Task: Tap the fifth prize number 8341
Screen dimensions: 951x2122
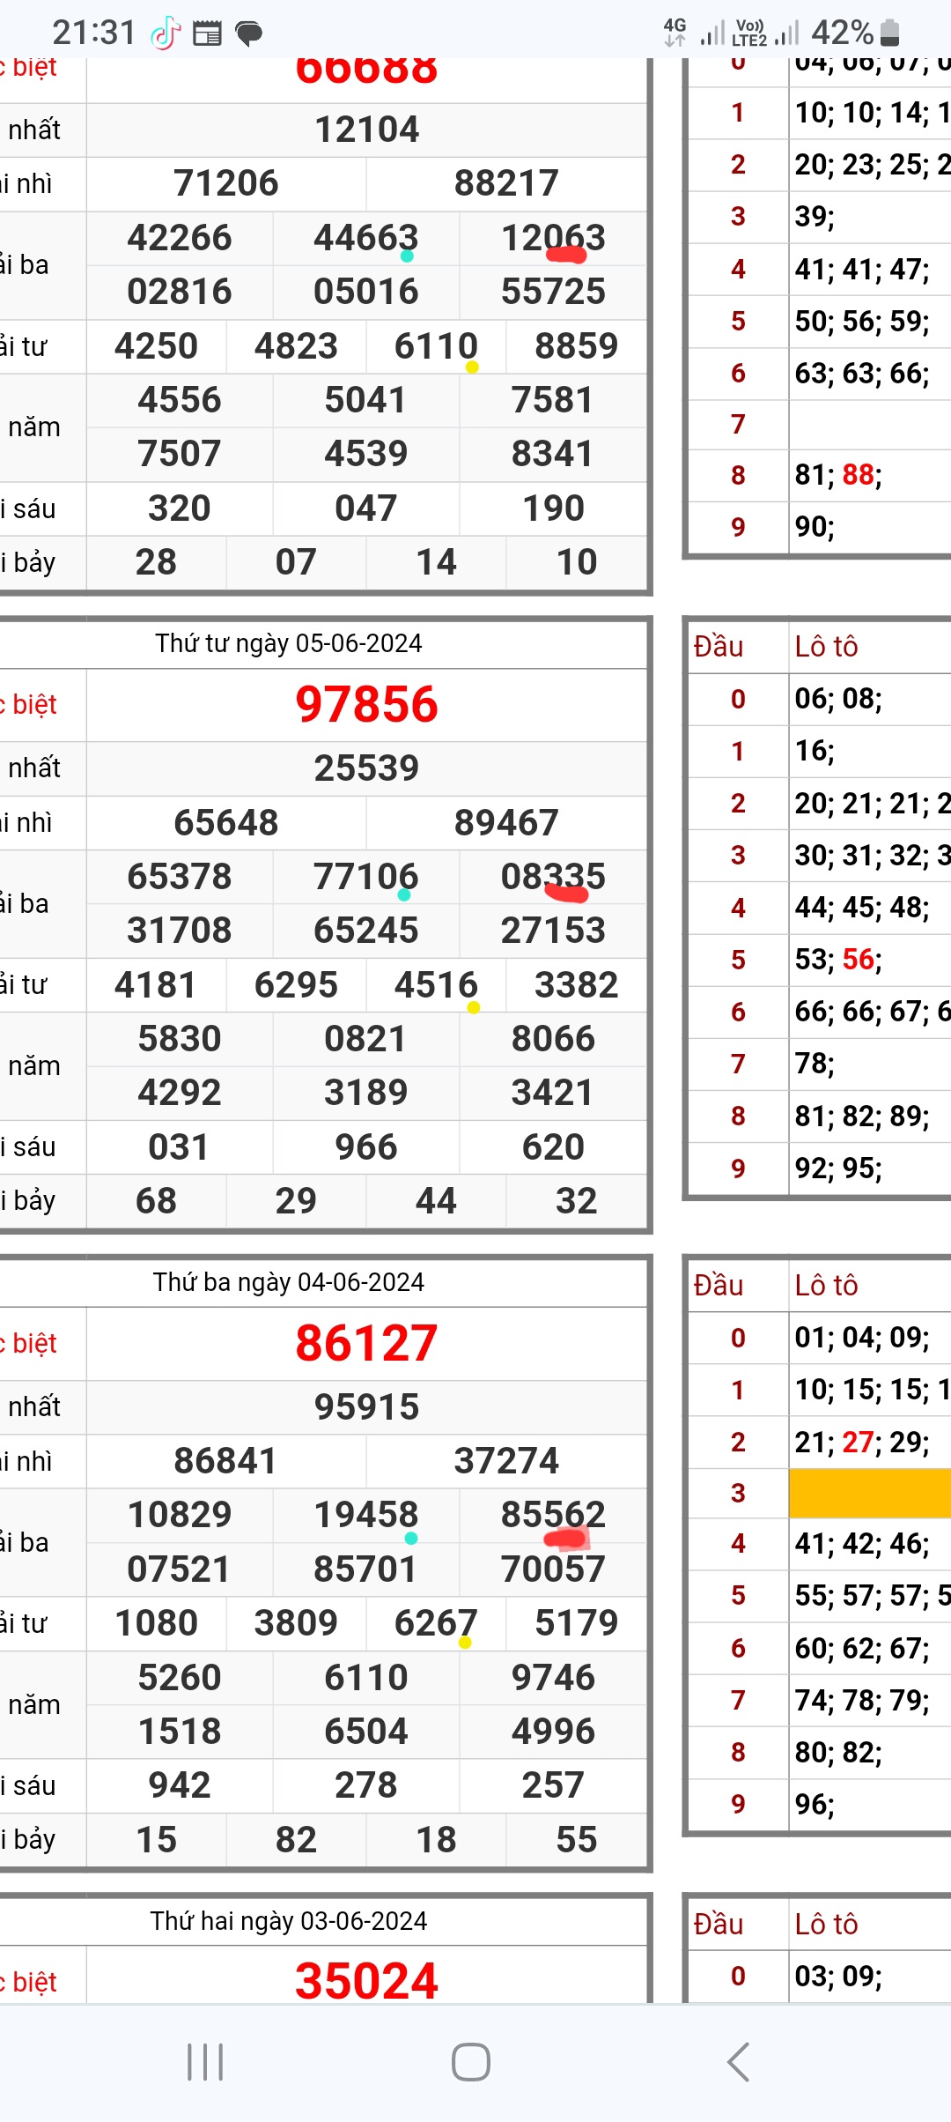Action: (x=553, y=454)
